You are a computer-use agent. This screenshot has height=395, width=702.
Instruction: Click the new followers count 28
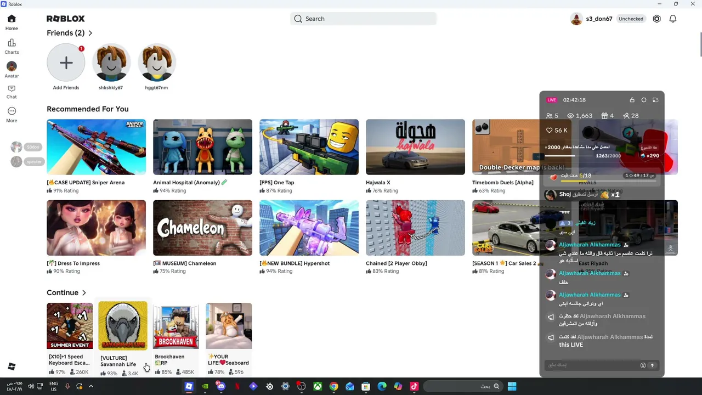point(631,116)
